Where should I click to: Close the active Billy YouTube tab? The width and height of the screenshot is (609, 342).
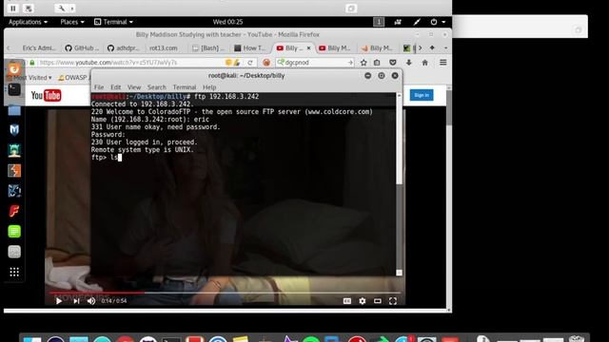tap(308, 48)
